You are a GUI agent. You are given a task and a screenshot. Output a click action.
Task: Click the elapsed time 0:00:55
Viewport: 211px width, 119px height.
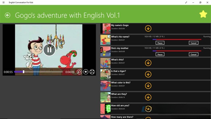tap(8, 72)
